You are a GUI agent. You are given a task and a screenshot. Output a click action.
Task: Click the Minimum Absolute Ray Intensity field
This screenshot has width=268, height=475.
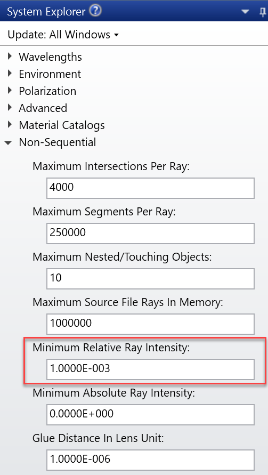tap(150, 414)
